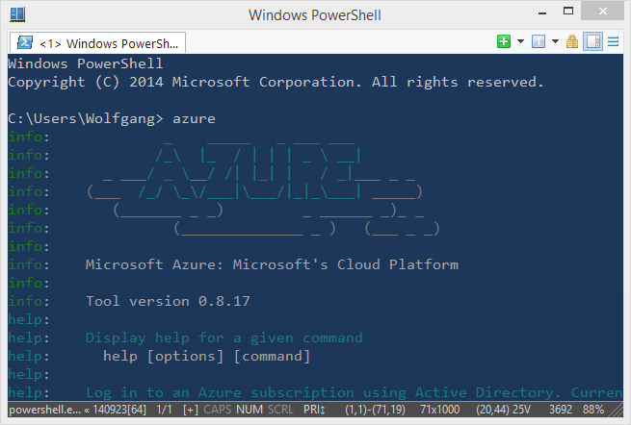631x425 pixels.
Task: Click the 3692 process ID in status bar
Action: click(561, 410)
